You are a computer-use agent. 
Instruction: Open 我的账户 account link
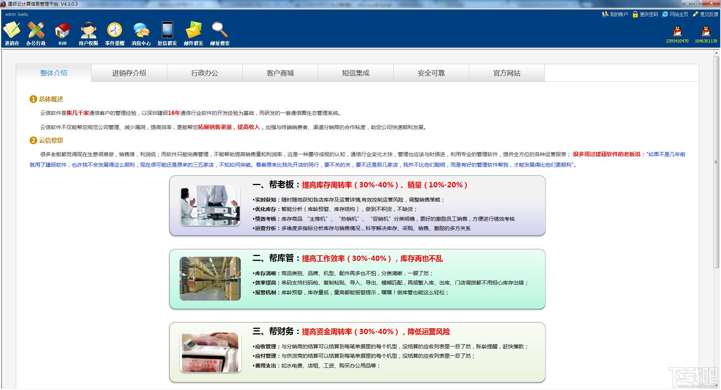click(615, 14)
